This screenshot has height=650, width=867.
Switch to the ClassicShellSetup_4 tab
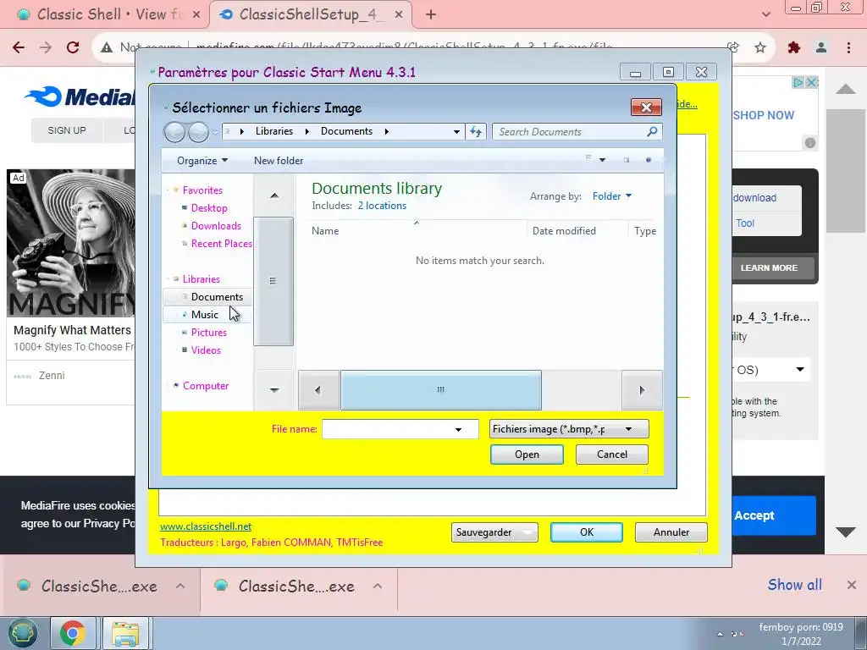311,15
